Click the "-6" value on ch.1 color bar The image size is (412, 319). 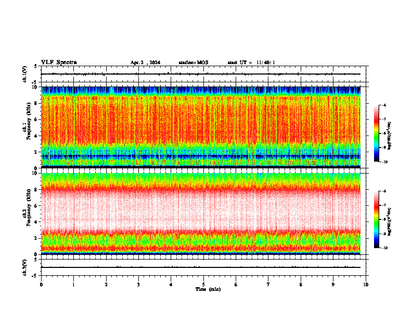click(384, 105)
